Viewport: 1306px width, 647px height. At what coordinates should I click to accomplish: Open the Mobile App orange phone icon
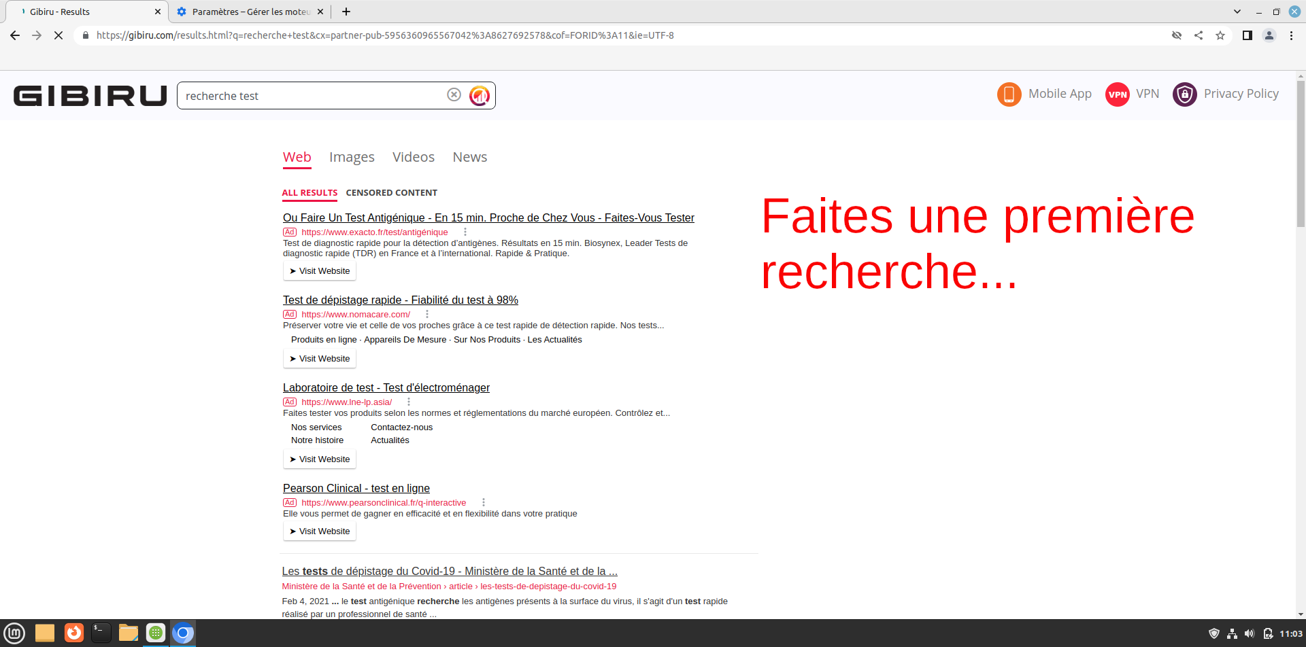[1009, 94]
